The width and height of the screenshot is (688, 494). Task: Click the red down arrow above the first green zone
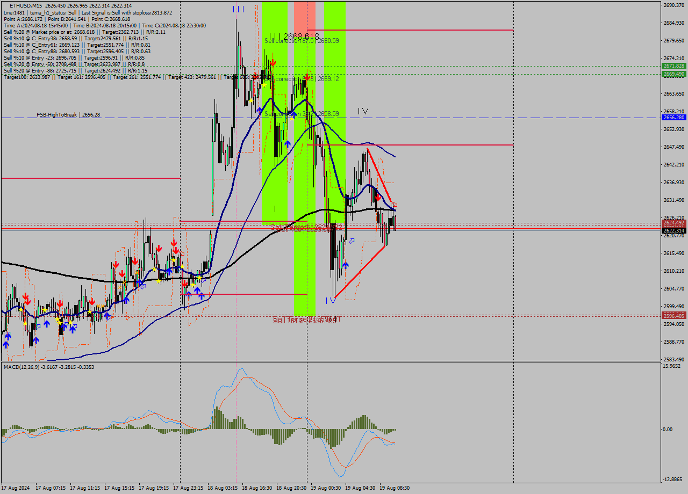pos(273,63)
